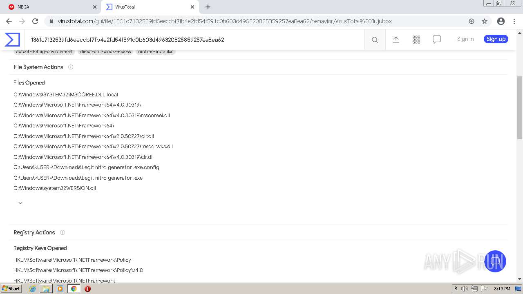Open the Windows Start button
Image resolution: width=523 pixels, height=294 pixels.
pyautogui.click(x=11, y=289)
